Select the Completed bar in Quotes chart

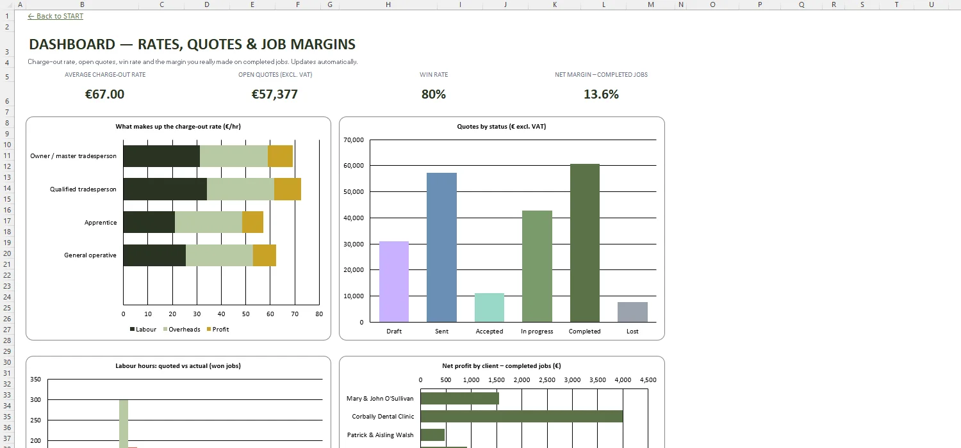[585, 243]
